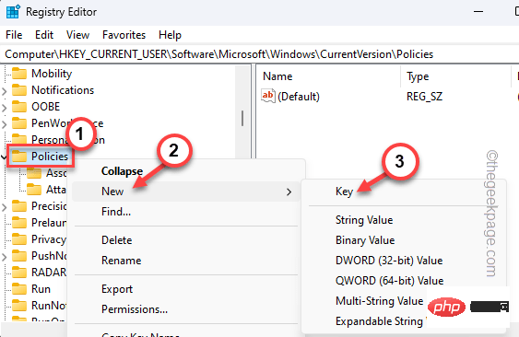Click the tree pane vertical scrollbar thumb
This screenshot has height=337, width=519.
click(242, 118)
